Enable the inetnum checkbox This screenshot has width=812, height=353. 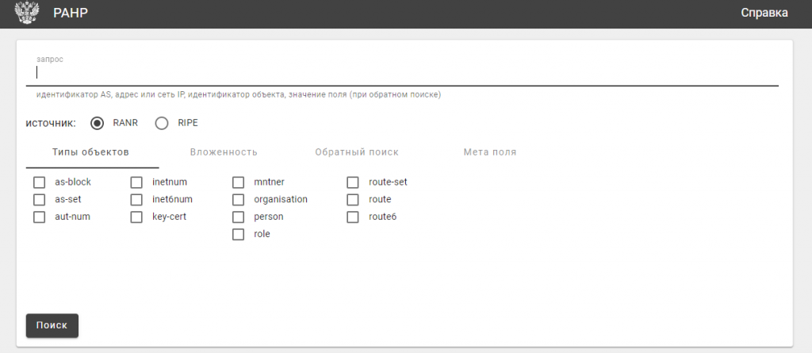point(136,182)
